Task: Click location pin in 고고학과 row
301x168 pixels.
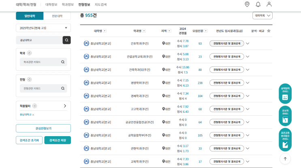Action: (x=164, y=109)
